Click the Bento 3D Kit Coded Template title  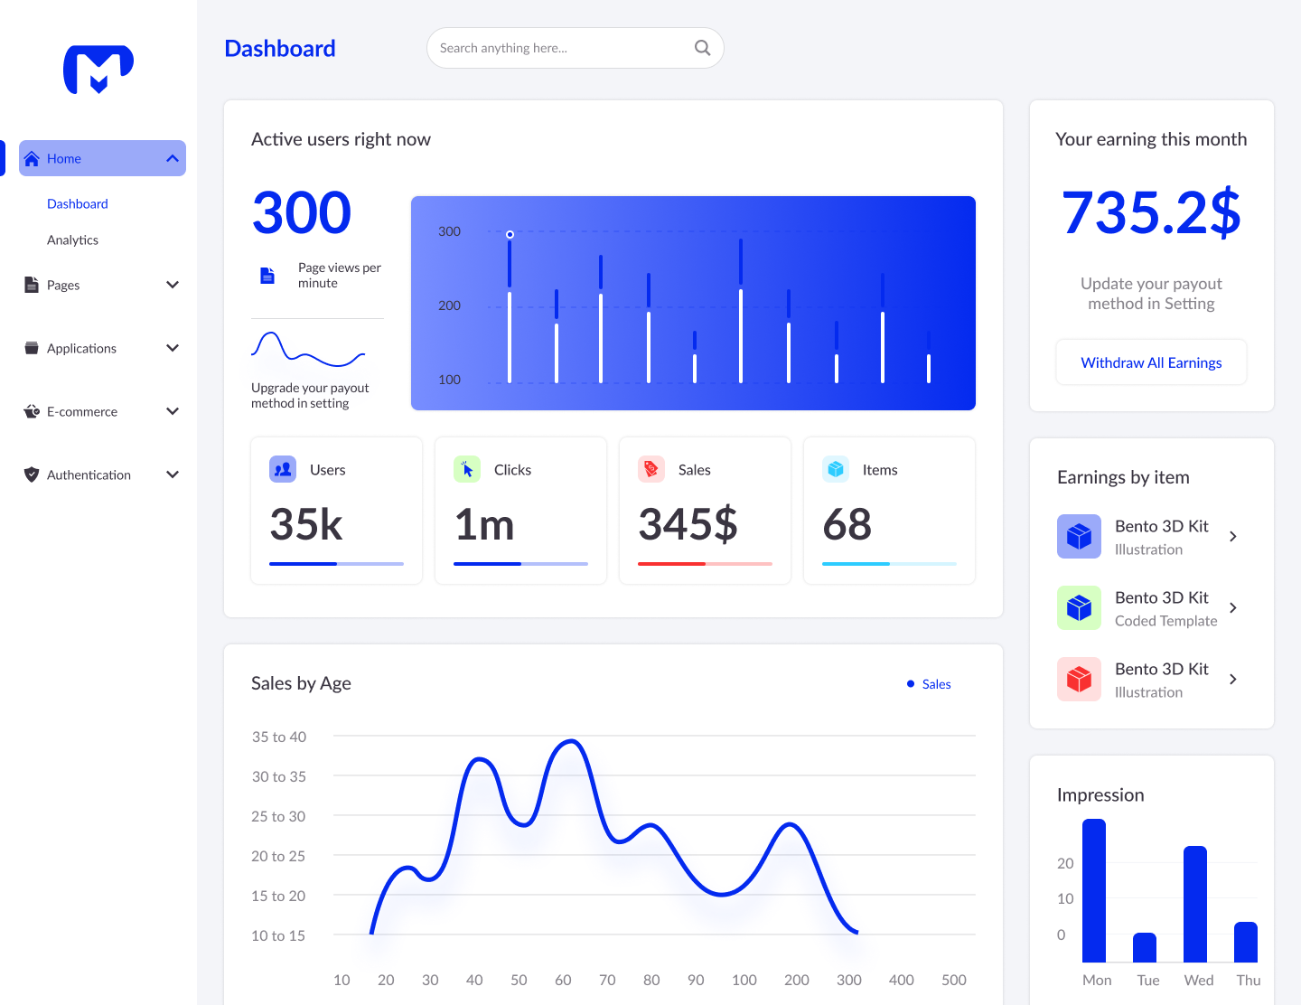[1162, 597]
